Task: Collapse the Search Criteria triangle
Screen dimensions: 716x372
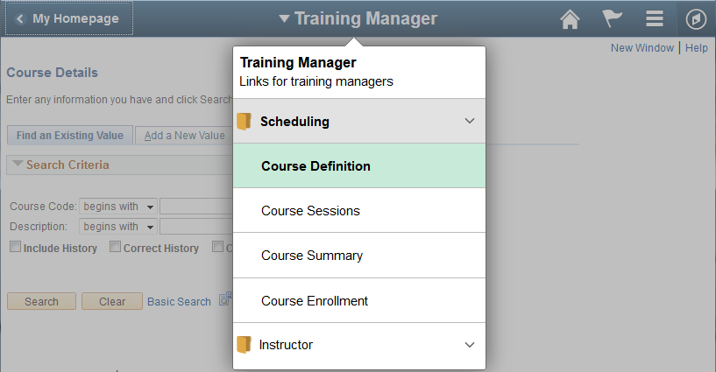Action: pyautogui.click(x=18, y=164)
